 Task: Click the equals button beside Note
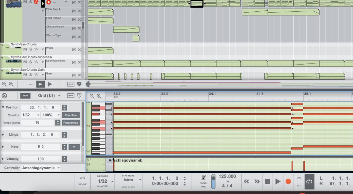click(x=74, y=147)
